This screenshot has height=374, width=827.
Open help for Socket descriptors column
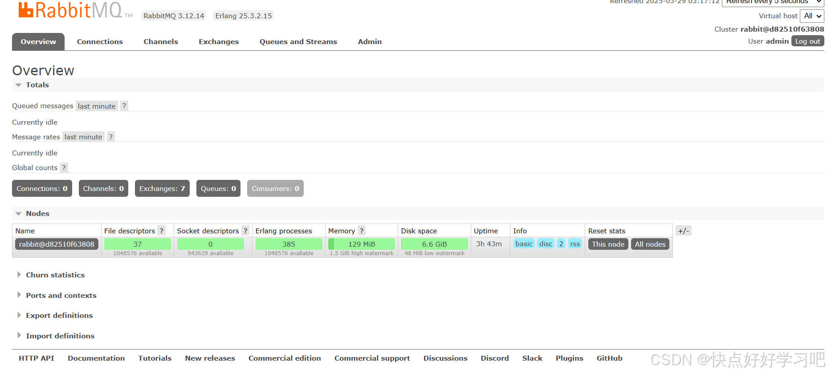click(x=245, y=231)
